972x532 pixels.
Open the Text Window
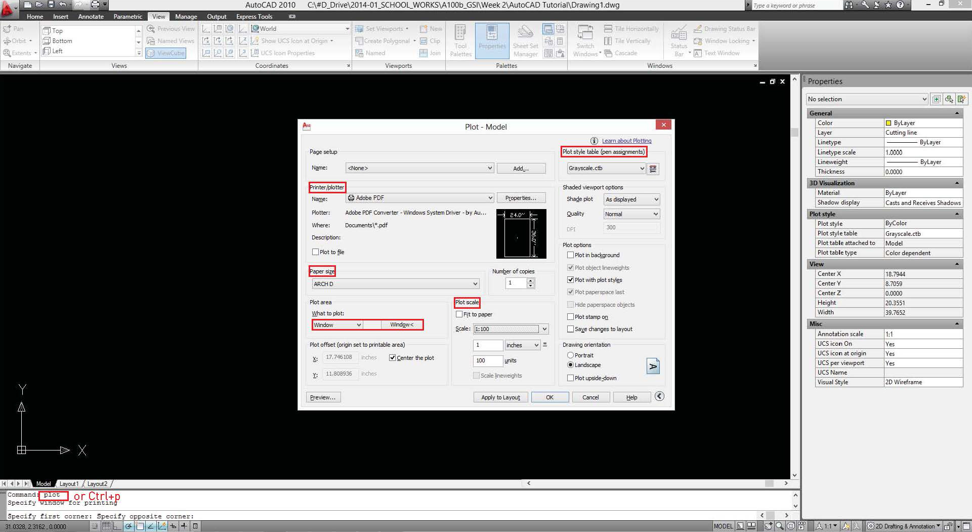(x=716, y=53)
